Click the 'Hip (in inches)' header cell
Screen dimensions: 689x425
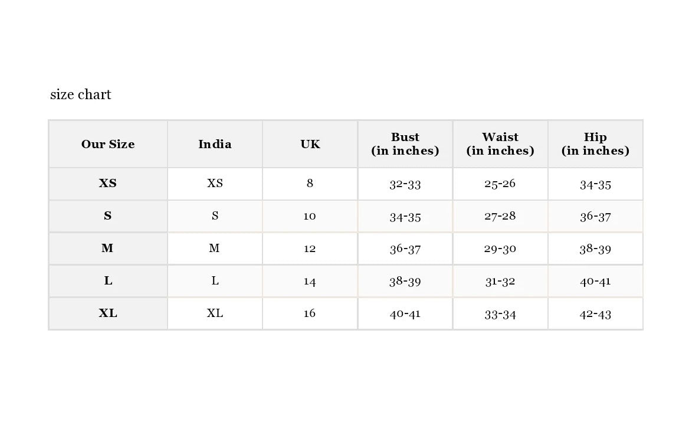click(595, 144)
